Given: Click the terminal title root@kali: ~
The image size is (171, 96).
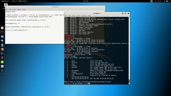Looking at the screenshot, I should [97, 13].
